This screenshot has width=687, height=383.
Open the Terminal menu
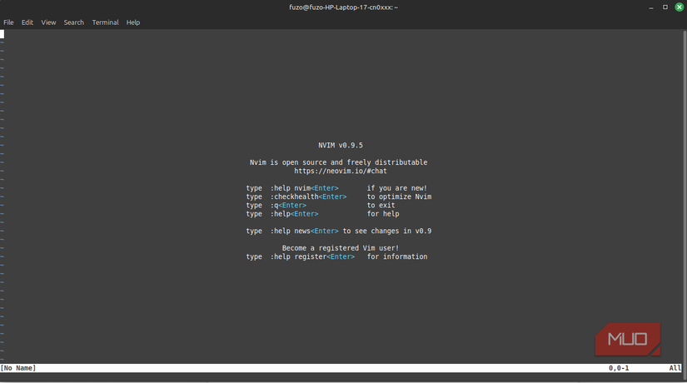pos(105,22)
